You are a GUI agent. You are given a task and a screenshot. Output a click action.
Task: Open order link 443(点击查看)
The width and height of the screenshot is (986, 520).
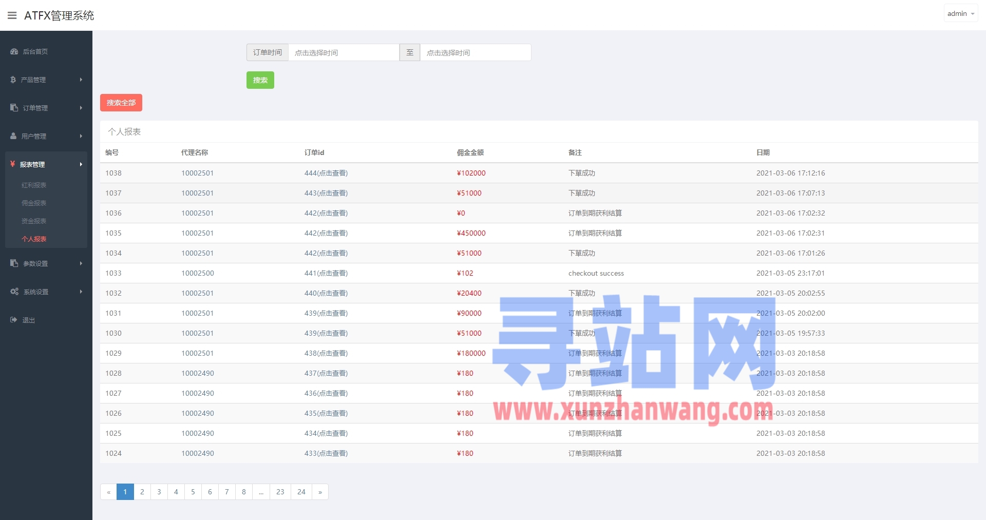point(326,193)
